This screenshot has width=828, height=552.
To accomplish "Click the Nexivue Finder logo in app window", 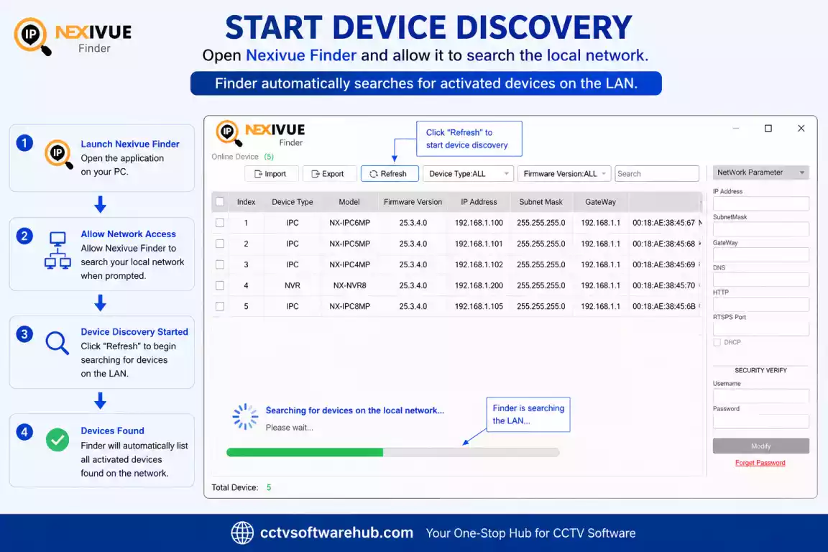I will 260,134.
